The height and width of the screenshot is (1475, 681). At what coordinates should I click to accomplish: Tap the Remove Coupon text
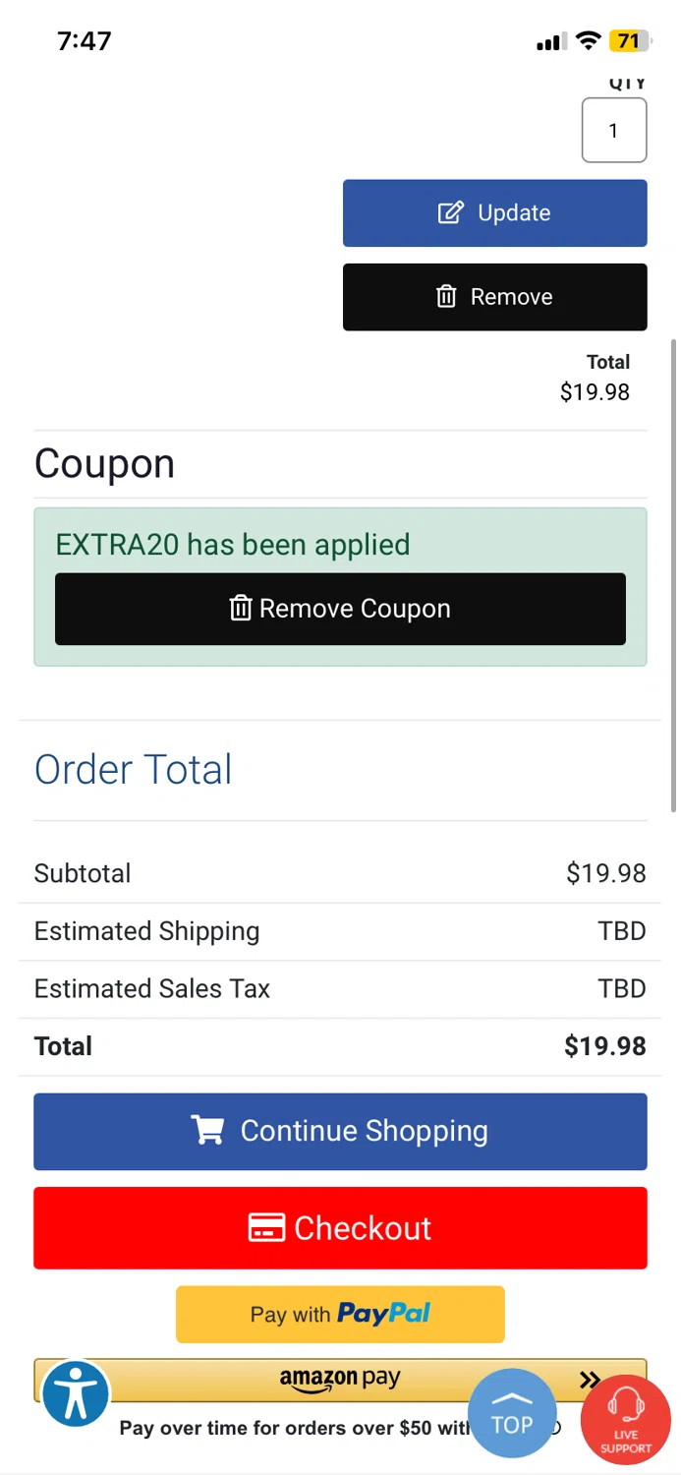tap(355, 609)
